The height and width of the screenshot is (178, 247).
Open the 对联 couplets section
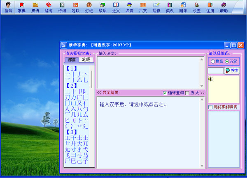(75, 7)
